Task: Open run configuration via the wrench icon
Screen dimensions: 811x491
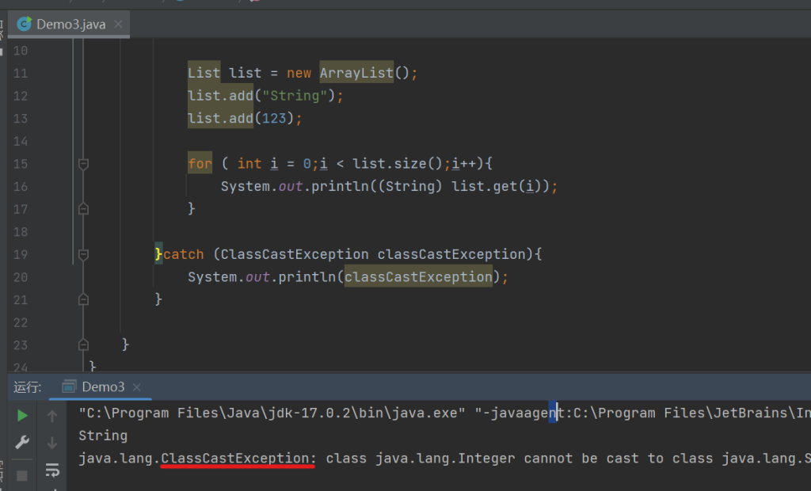Action: (22, 443)
